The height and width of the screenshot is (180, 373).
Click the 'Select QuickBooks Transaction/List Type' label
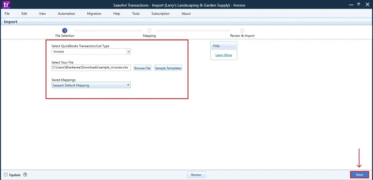point(80,46)
